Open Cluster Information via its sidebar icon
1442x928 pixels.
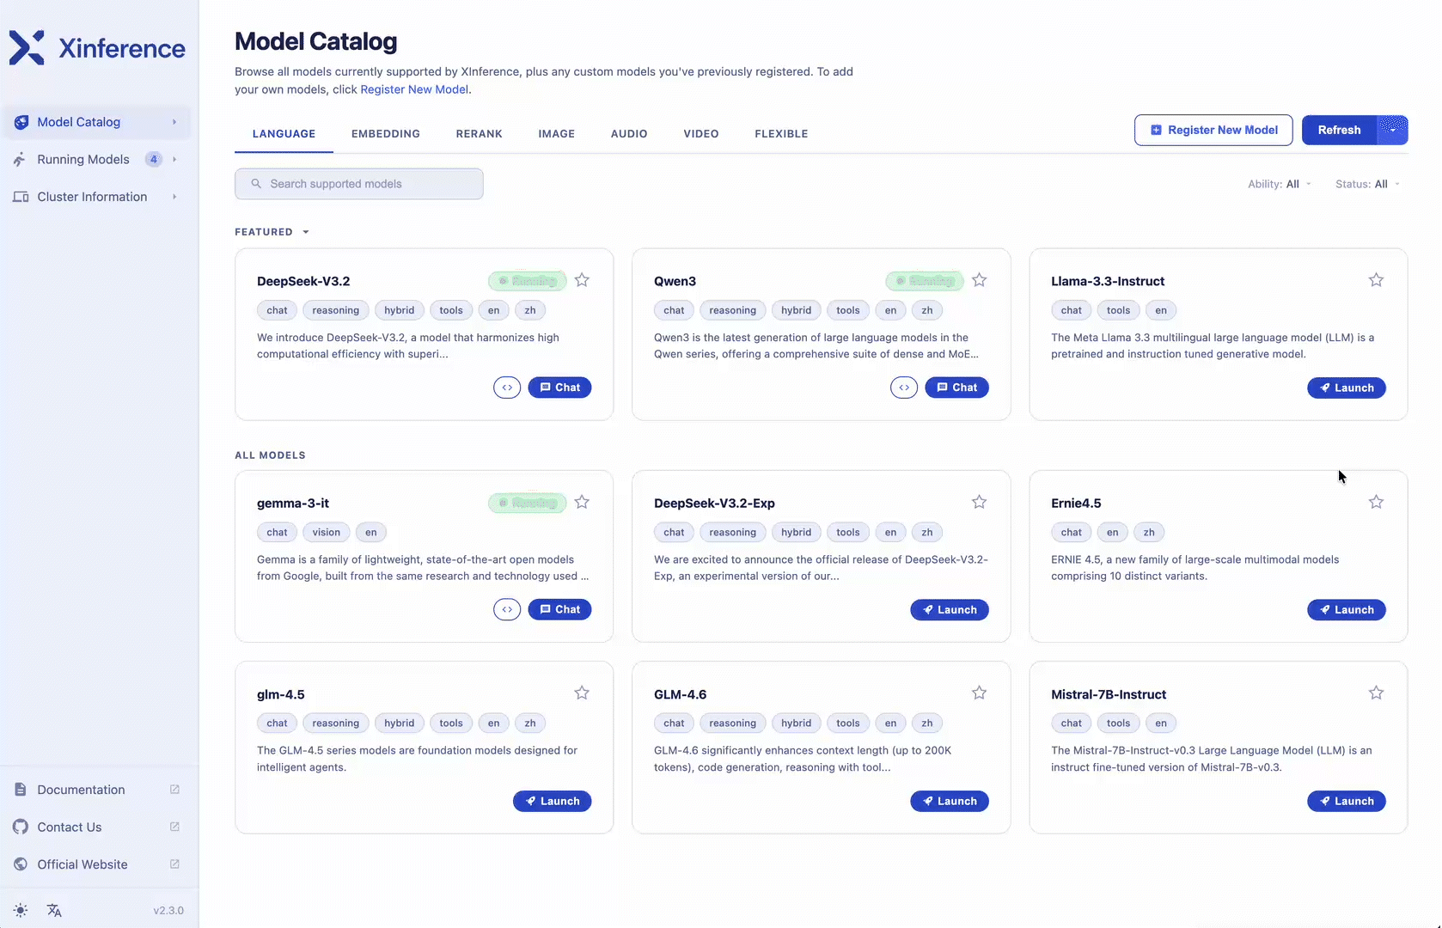[21, 196]
